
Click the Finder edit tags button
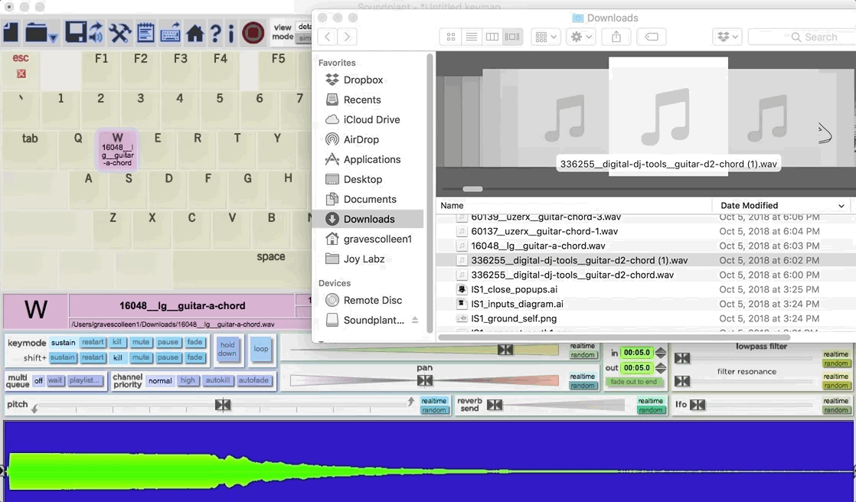click(652, 37)
